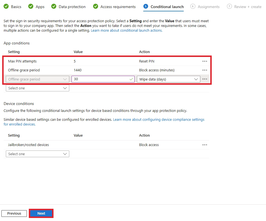Follow Learn more about conditional launch actions link

[127, 31]
